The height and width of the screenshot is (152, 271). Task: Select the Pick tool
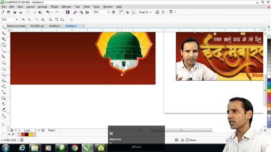coord(3,27)
